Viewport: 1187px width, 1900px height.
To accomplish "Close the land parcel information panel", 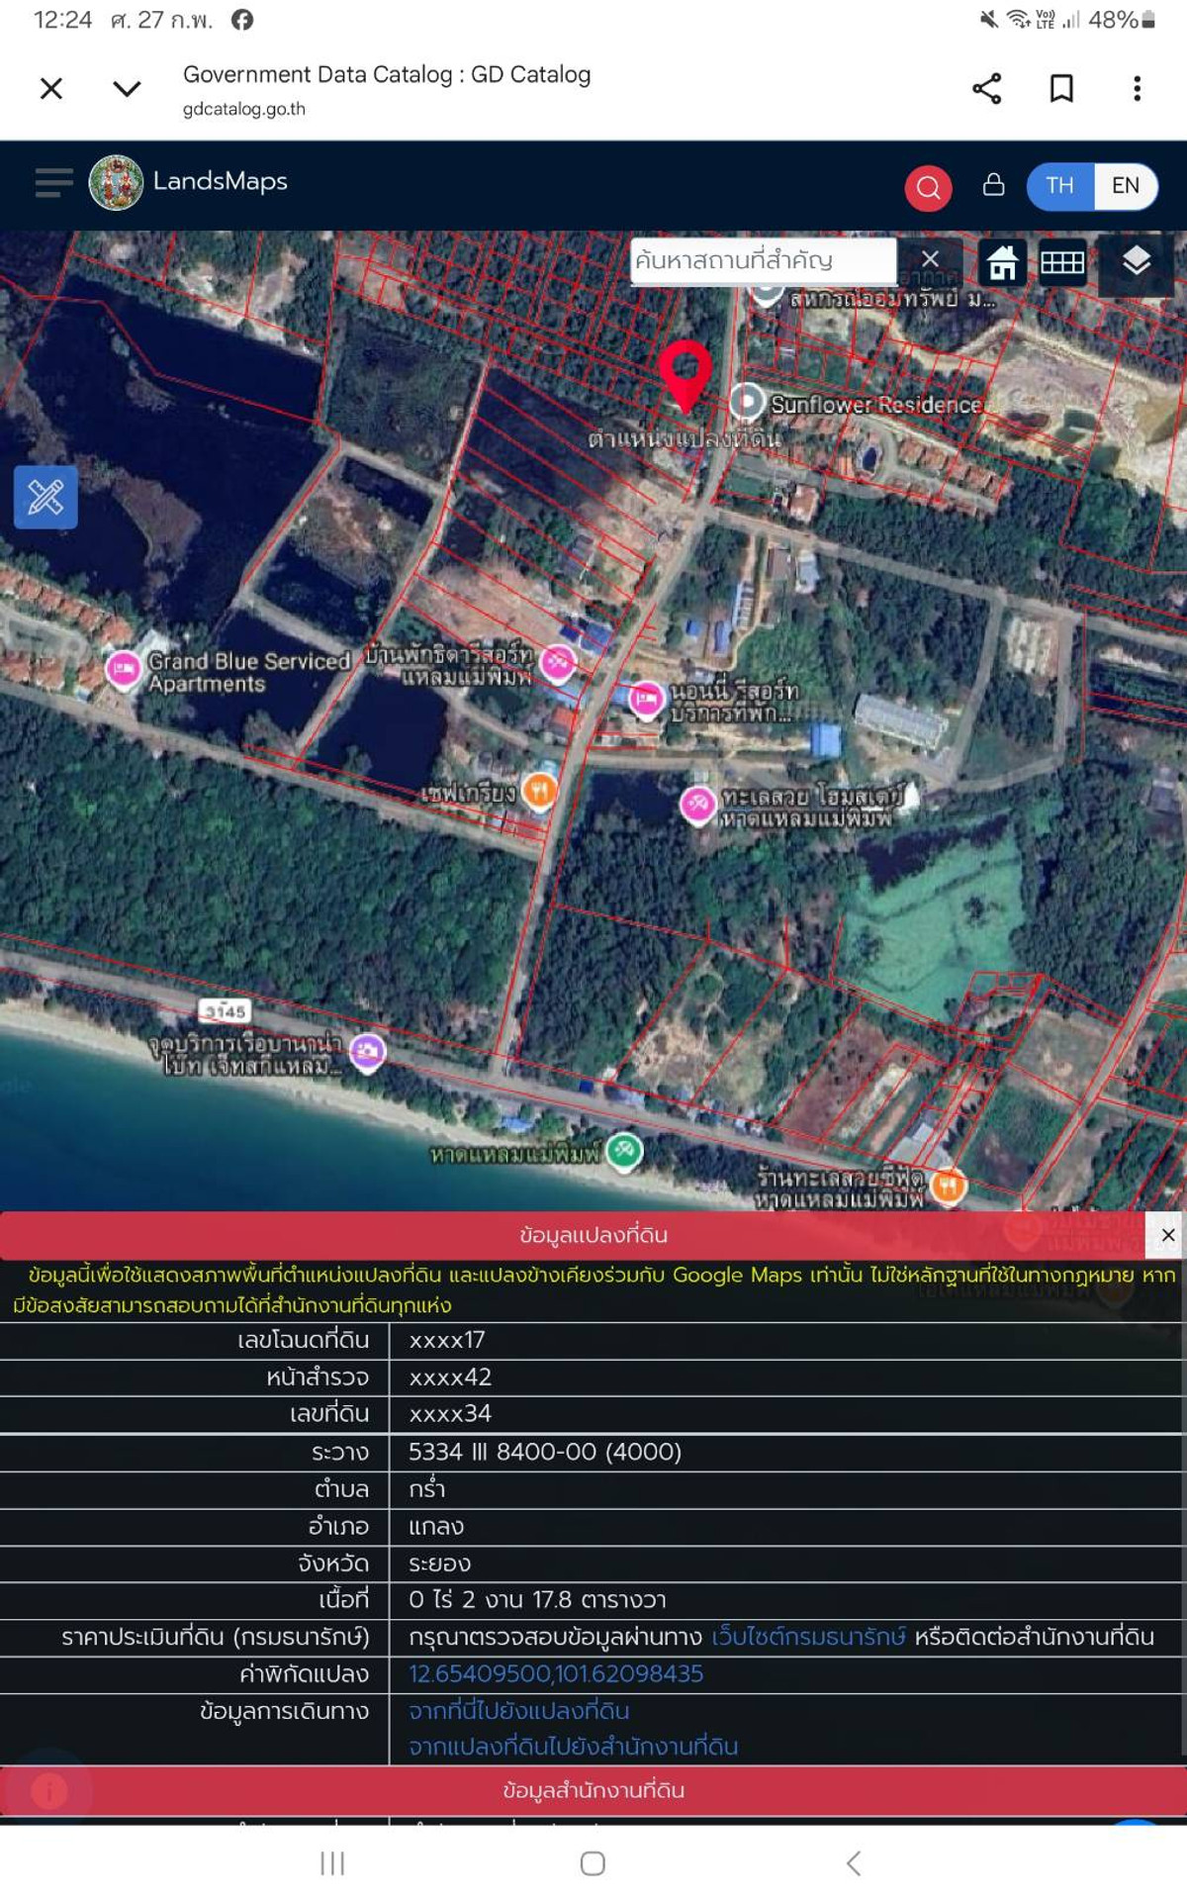I will (1167, 1235).
